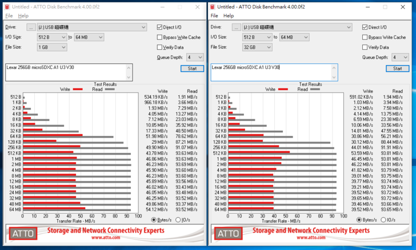The image size is (416, 250).
Task: Open I/O Size 64 MB dropdown, right window
Action: pyautogui.click(x=294, y=37)
